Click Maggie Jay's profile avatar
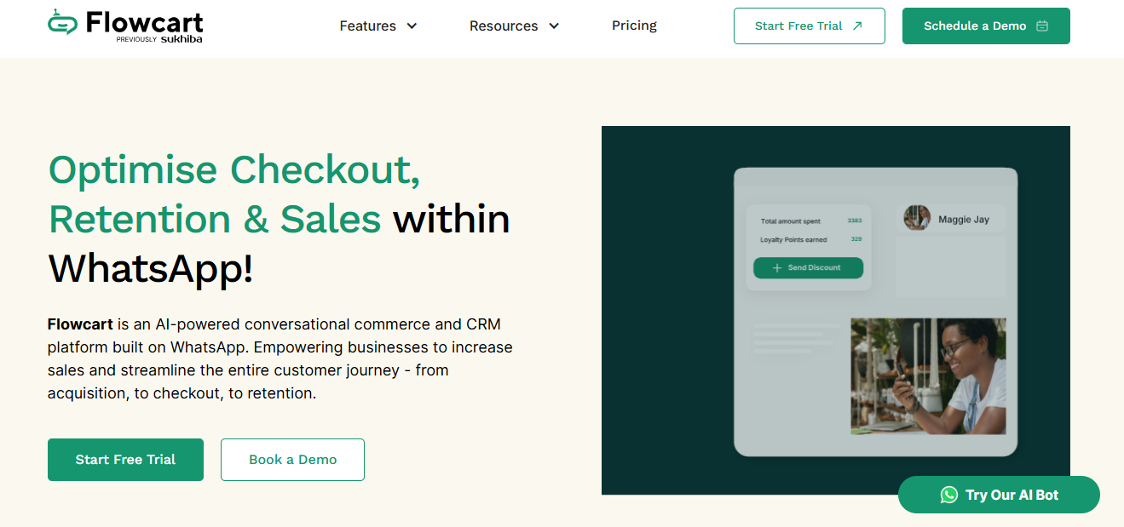The width and height of the screenshot is (1124, 527). [x=917, y=218]
